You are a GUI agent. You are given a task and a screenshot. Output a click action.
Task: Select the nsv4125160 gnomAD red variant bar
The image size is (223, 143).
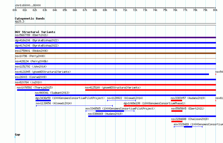[151, 90]
